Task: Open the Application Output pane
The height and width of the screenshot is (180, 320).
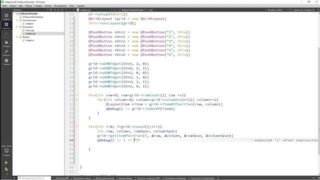Action: click(104, 178)
